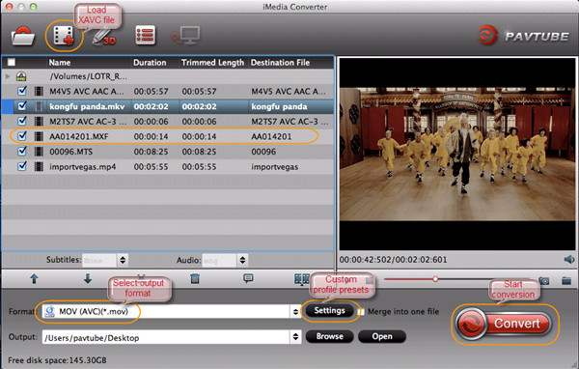This screenshot has height=369, width=579.
Task: Delete selected file with trash icon
Action: [195, 278]
